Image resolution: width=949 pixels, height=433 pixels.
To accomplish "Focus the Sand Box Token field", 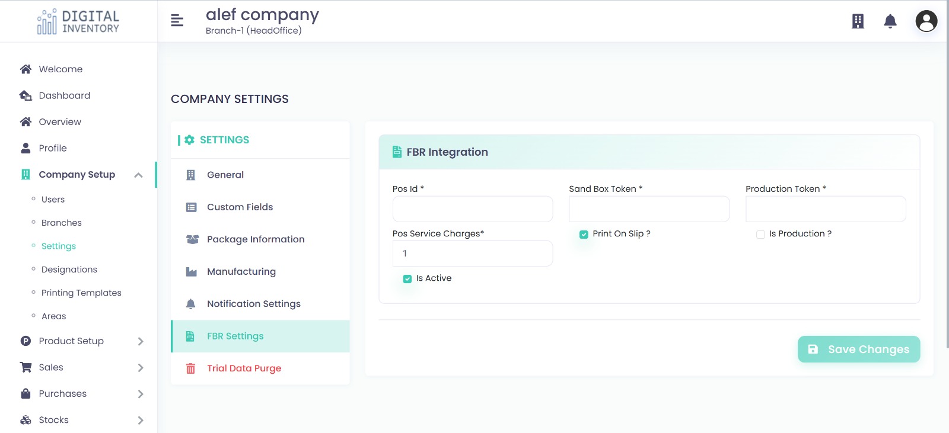I will tap(649, 209).
